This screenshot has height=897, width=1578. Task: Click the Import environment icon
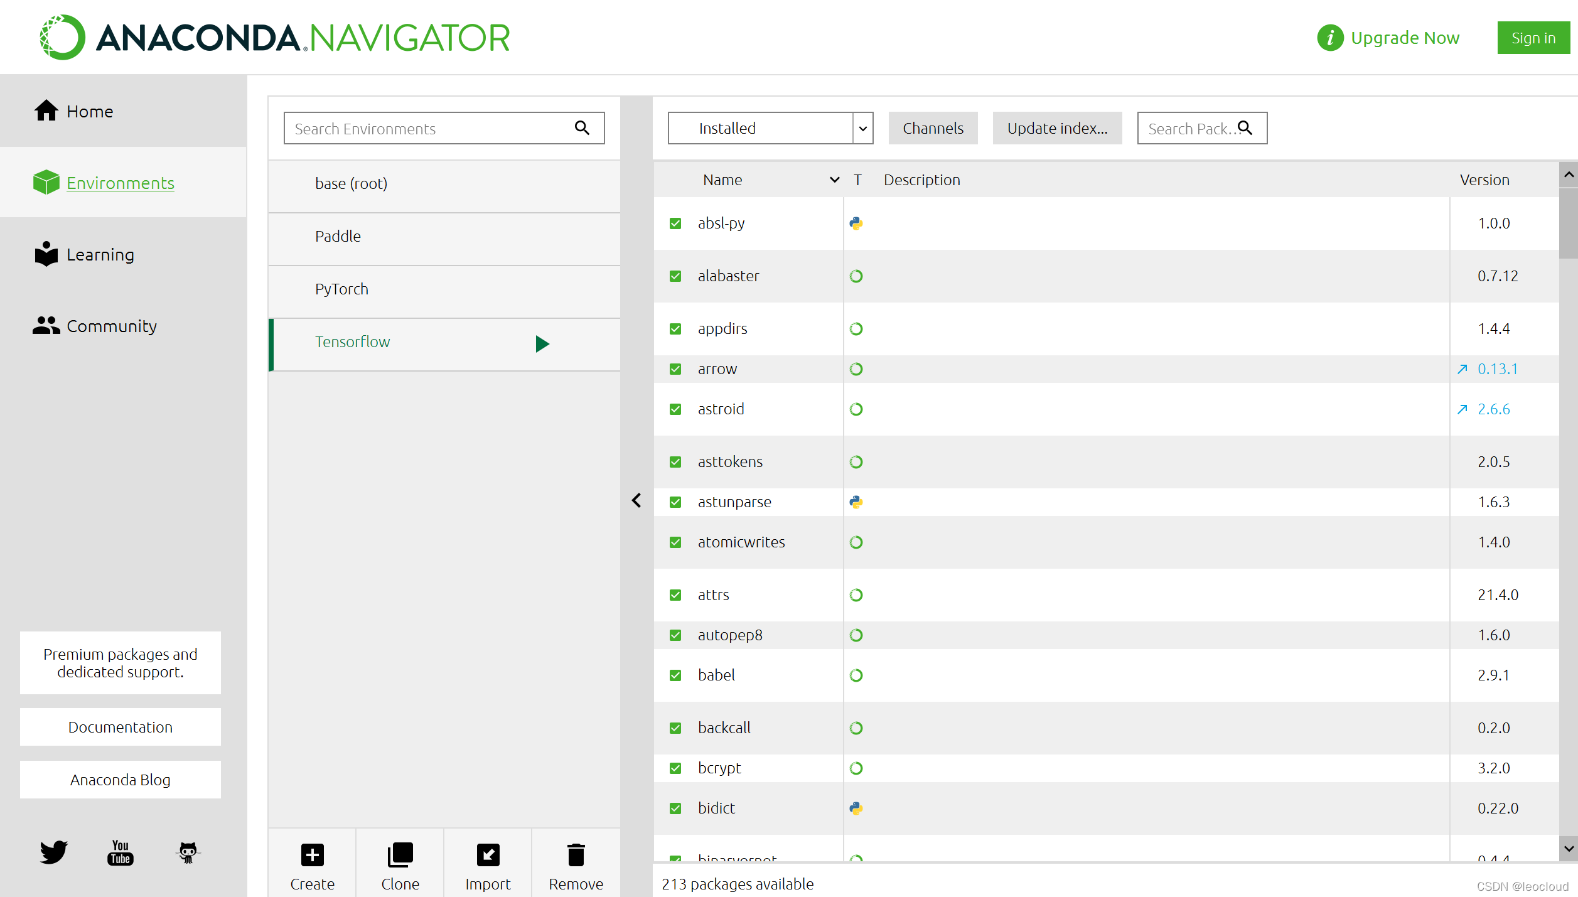click(x=488, y=855)
